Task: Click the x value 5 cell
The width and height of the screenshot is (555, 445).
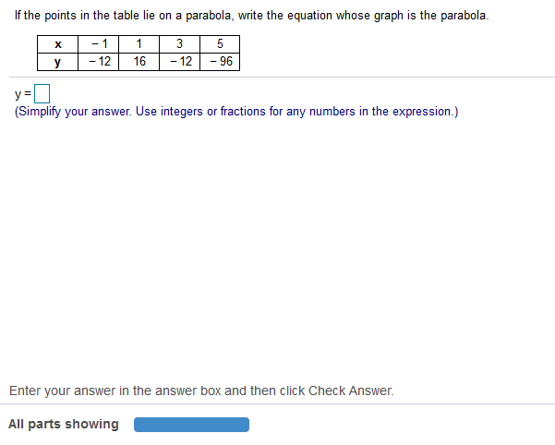Action: [x=219, y=44]
